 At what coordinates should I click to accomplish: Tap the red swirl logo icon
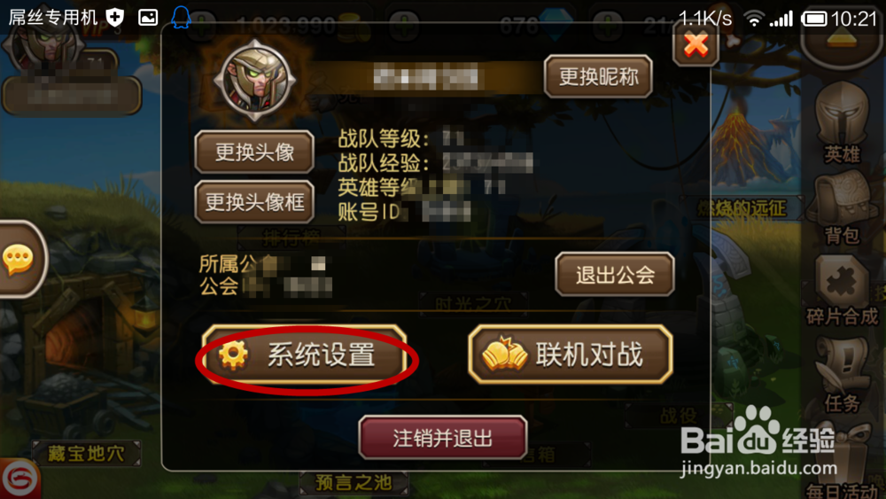[19, 479]
